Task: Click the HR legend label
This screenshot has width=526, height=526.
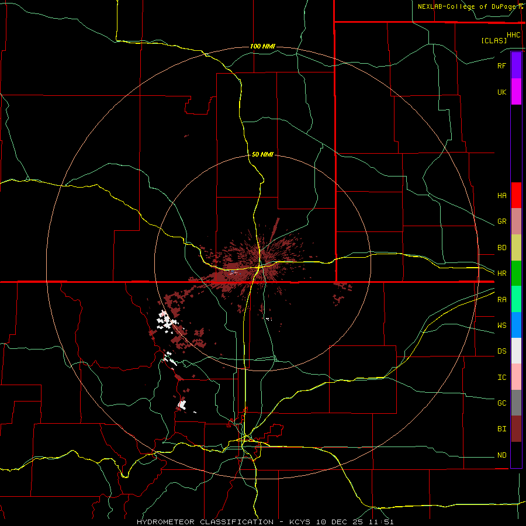Action: 501,273
